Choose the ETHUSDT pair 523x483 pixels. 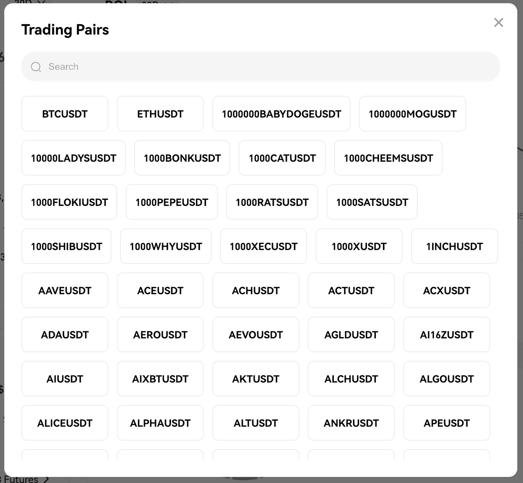(160, 114)
